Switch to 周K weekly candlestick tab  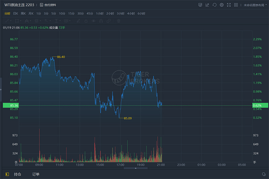pos(23,13)
